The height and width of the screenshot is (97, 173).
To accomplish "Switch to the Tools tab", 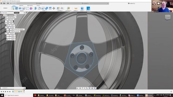I will pyautogui.click(x=38, y=5).
